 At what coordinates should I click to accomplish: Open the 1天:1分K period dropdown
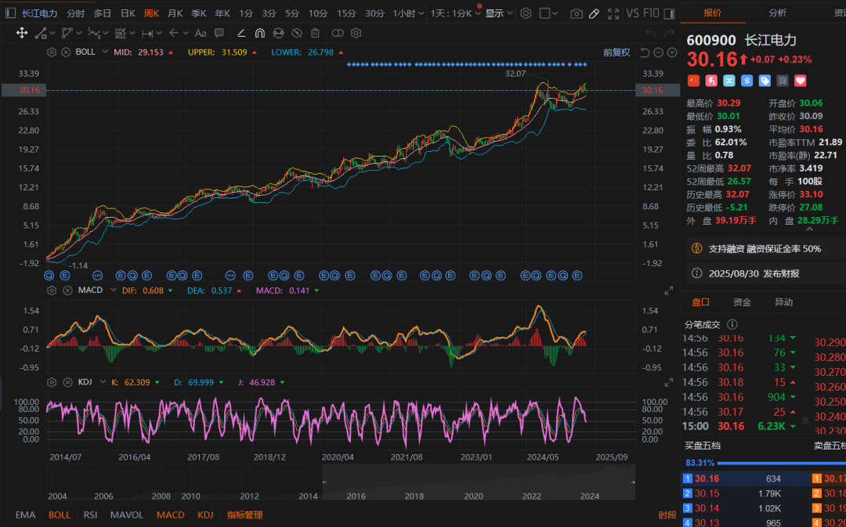tap(456, 13)
